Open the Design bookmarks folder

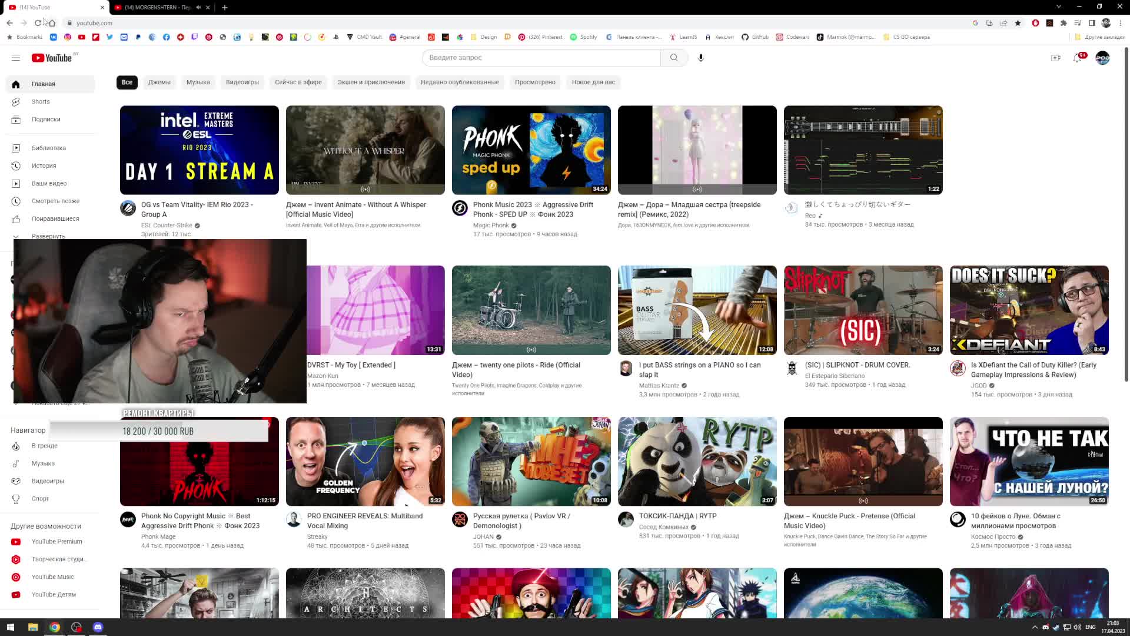point(484,37)
